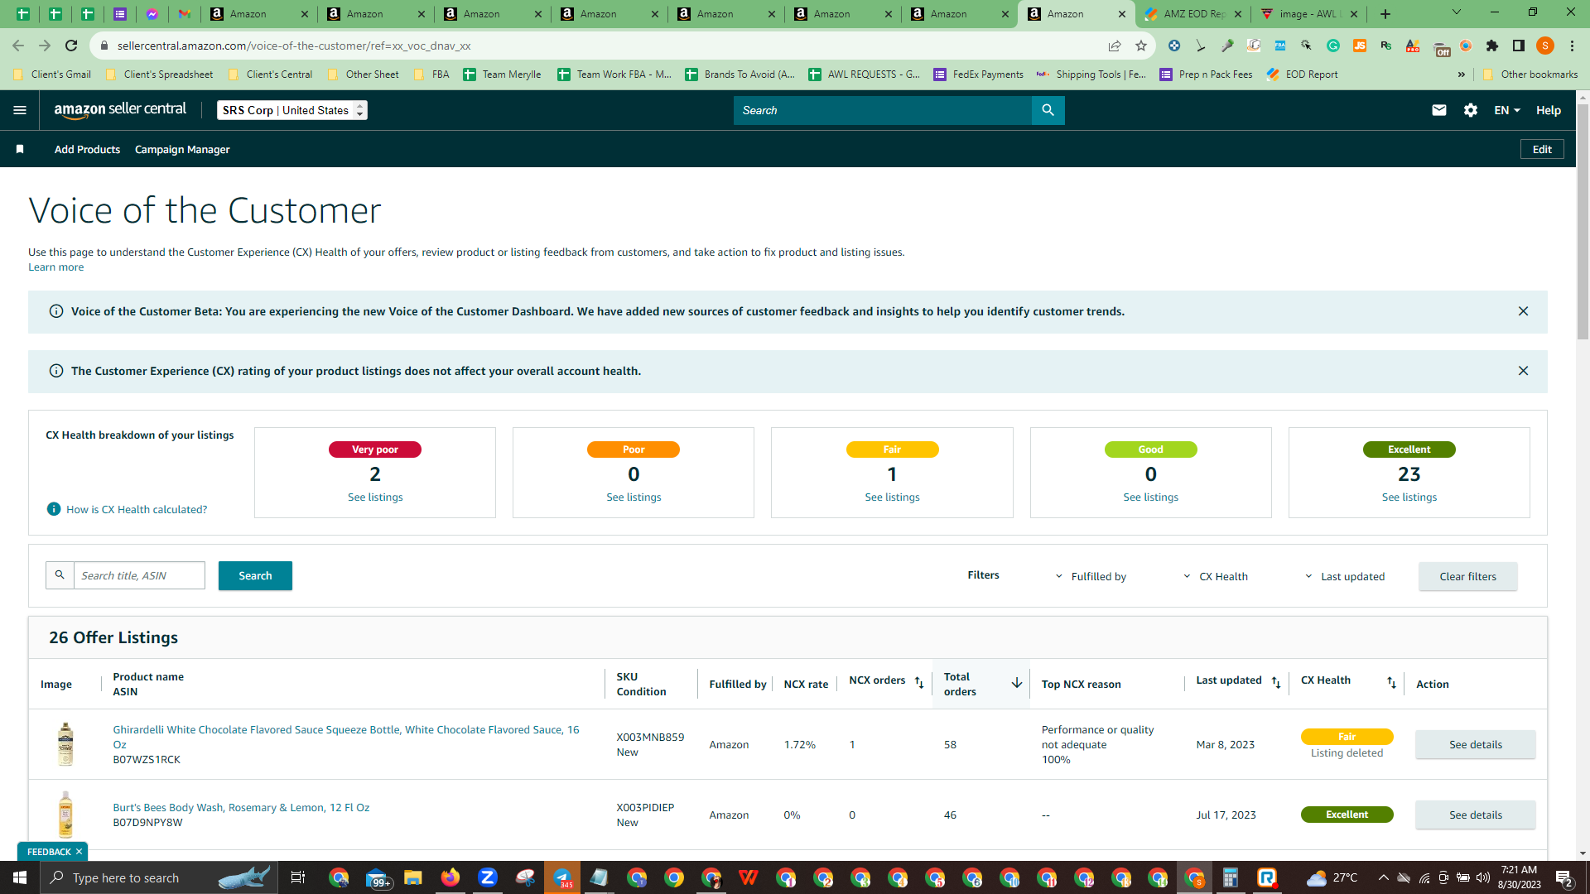Open Windows Start menu
This screenshot has height=894, width=1590.
click(20, 877)
